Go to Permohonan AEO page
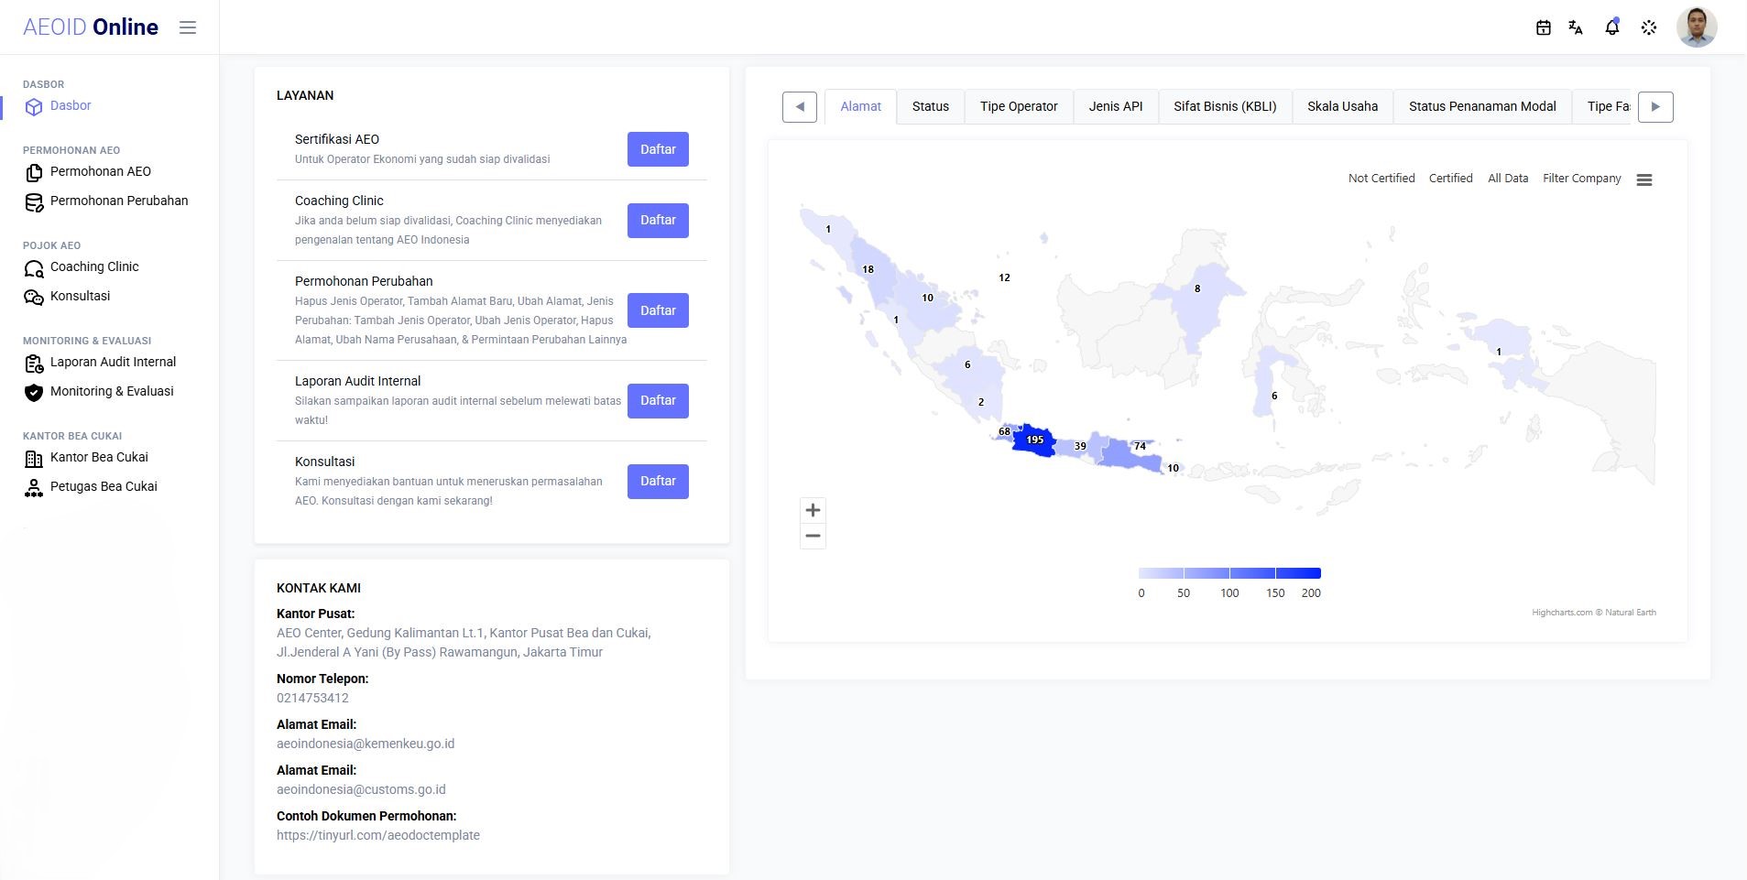 [x=101, y=171]
